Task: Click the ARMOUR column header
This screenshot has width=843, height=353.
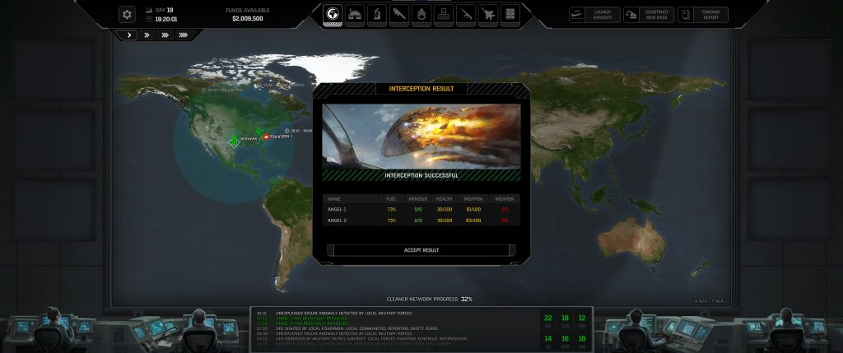Action: (x=417, y=199)
